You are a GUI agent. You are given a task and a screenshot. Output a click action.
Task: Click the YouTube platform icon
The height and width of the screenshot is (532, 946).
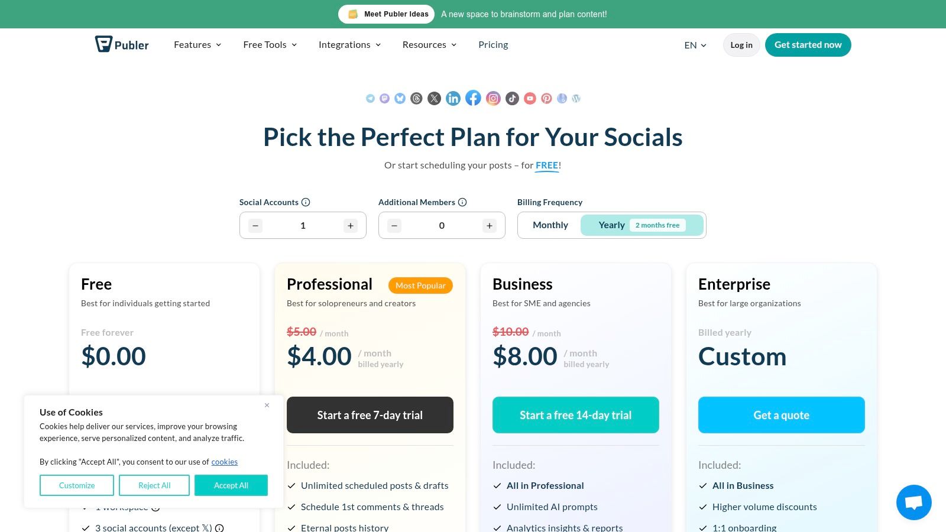click(530, 98)
